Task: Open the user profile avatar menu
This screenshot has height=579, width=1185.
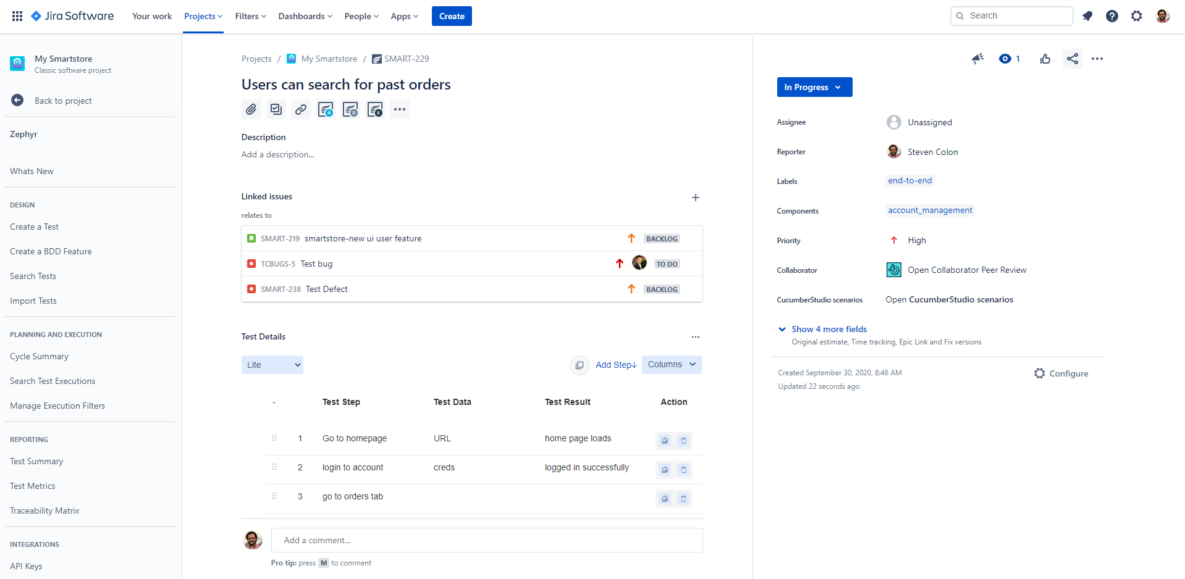Action: tap(1163, 16)
